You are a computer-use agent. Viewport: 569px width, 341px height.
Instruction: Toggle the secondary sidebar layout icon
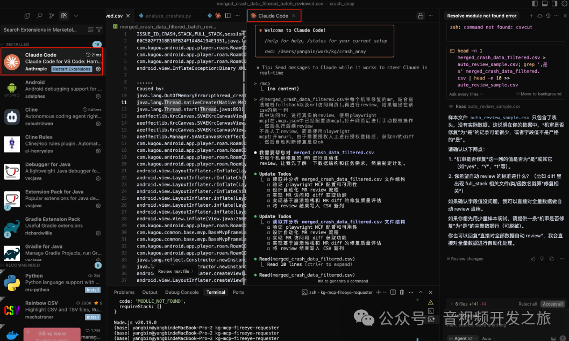[554, 4]
